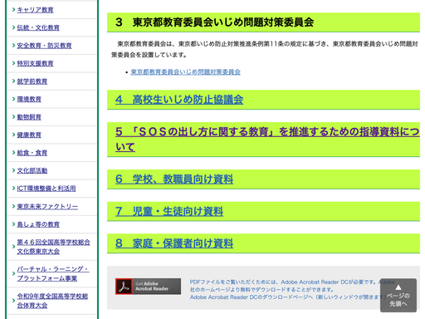Open heading 6 学校、教職員向け資料

(174, 179)
